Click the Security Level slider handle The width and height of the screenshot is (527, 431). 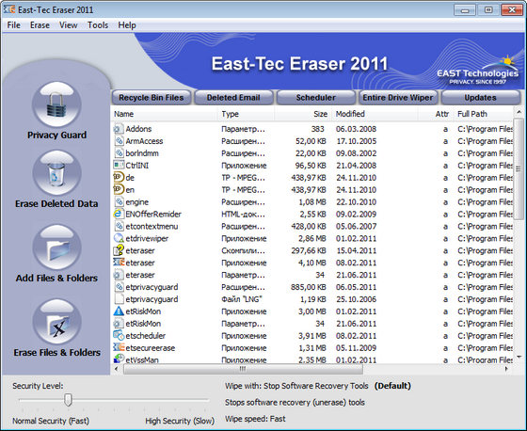pos(68,399)
